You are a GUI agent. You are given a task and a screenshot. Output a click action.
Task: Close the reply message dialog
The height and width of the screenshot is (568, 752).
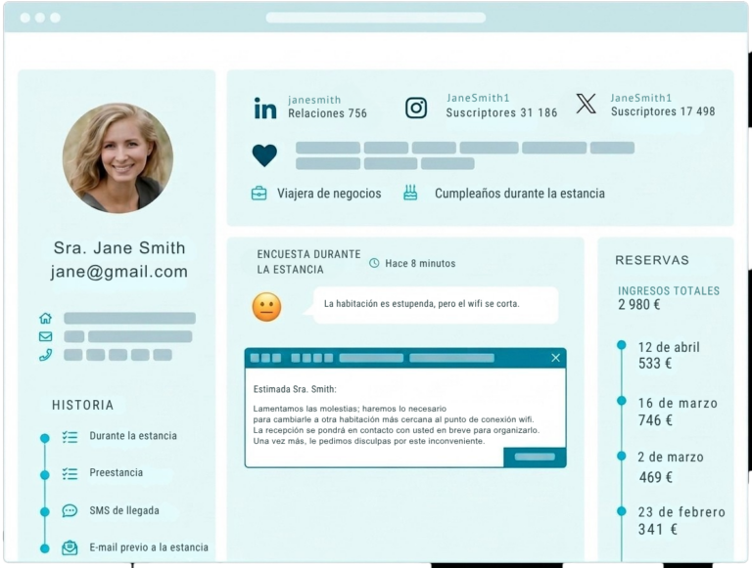tap(555, 358)
